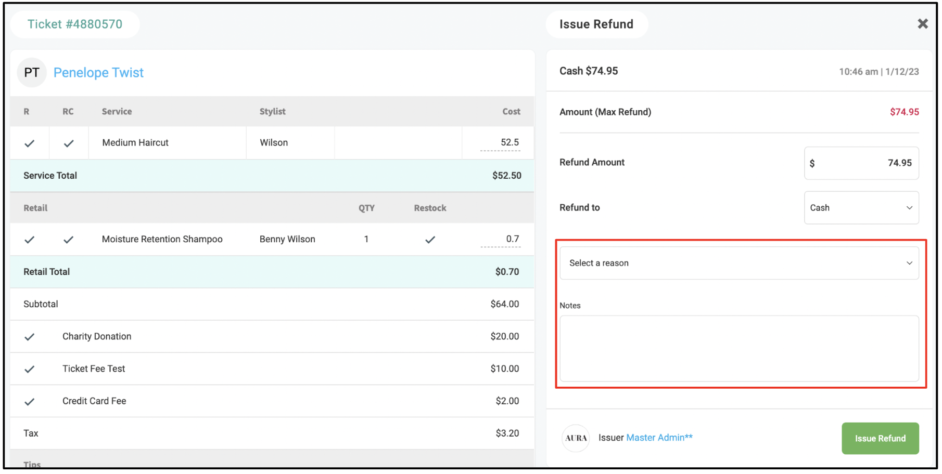
Task: Click the Credit Card Fee $2.00 amount
Action: tap(507, 401)
